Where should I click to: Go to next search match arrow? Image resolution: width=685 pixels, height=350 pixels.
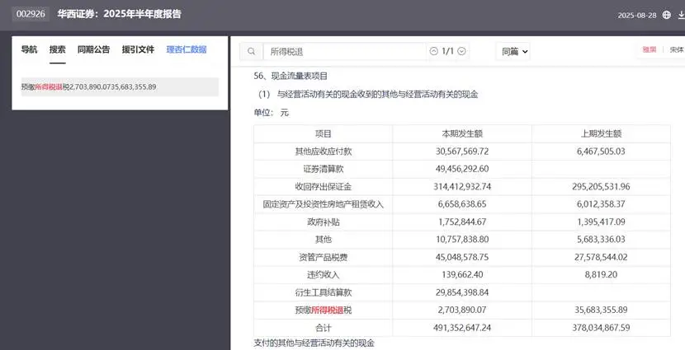point(461,51)
